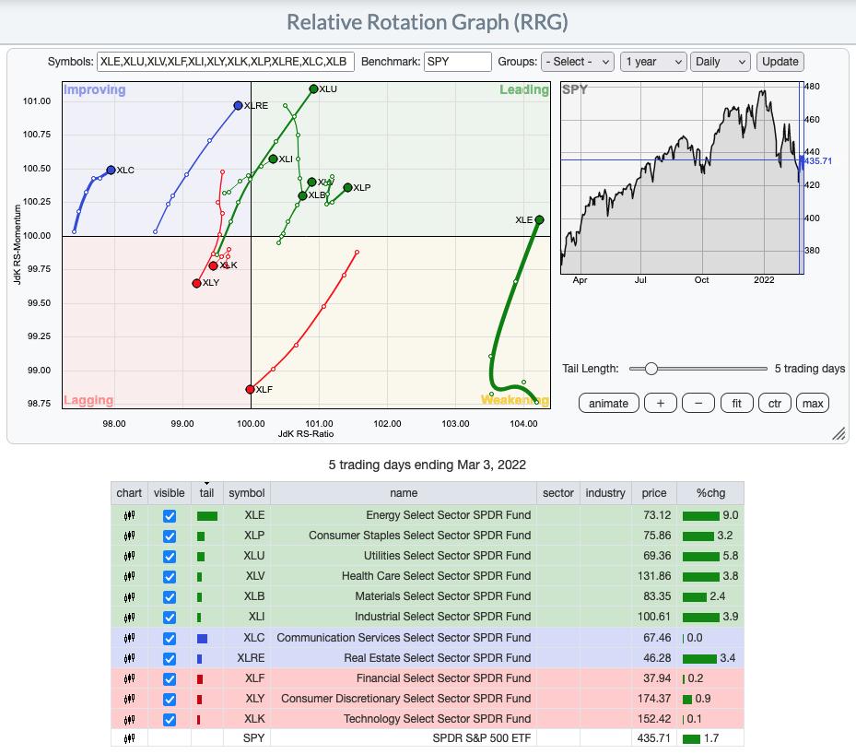Viewport: 856px width, 754px height.
Task: Click the Benchmark input field
Action: point(457,62)
